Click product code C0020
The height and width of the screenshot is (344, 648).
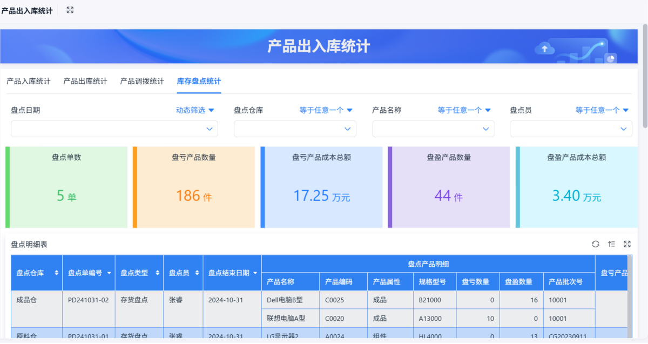tap(343, 318)
